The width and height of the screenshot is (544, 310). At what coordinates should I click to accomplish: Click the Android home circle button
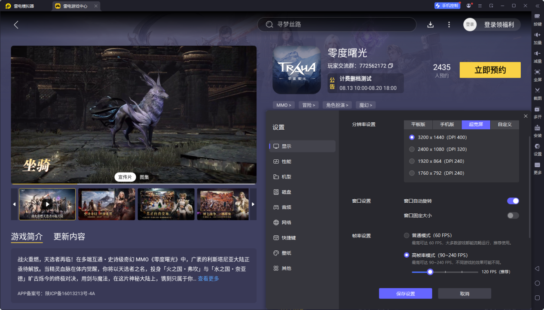click(x=537, y=283)
